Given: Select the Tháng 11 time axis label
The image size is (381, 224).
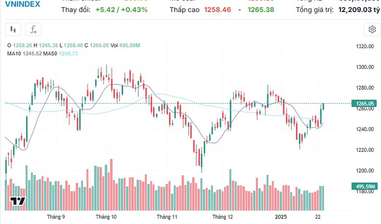Looking at the screenshot, I should [167, 217].
